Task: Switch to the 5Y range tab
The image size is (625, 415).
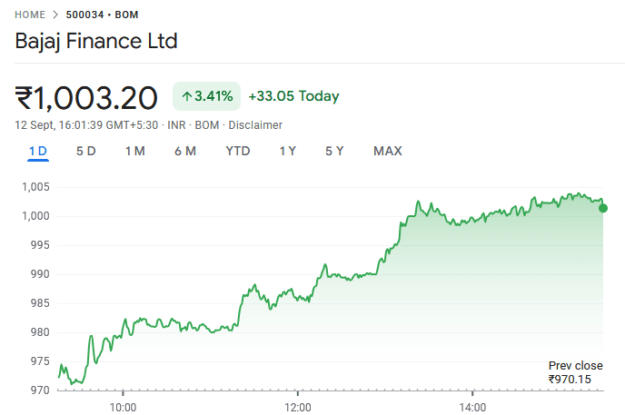Action: [334, 151]
